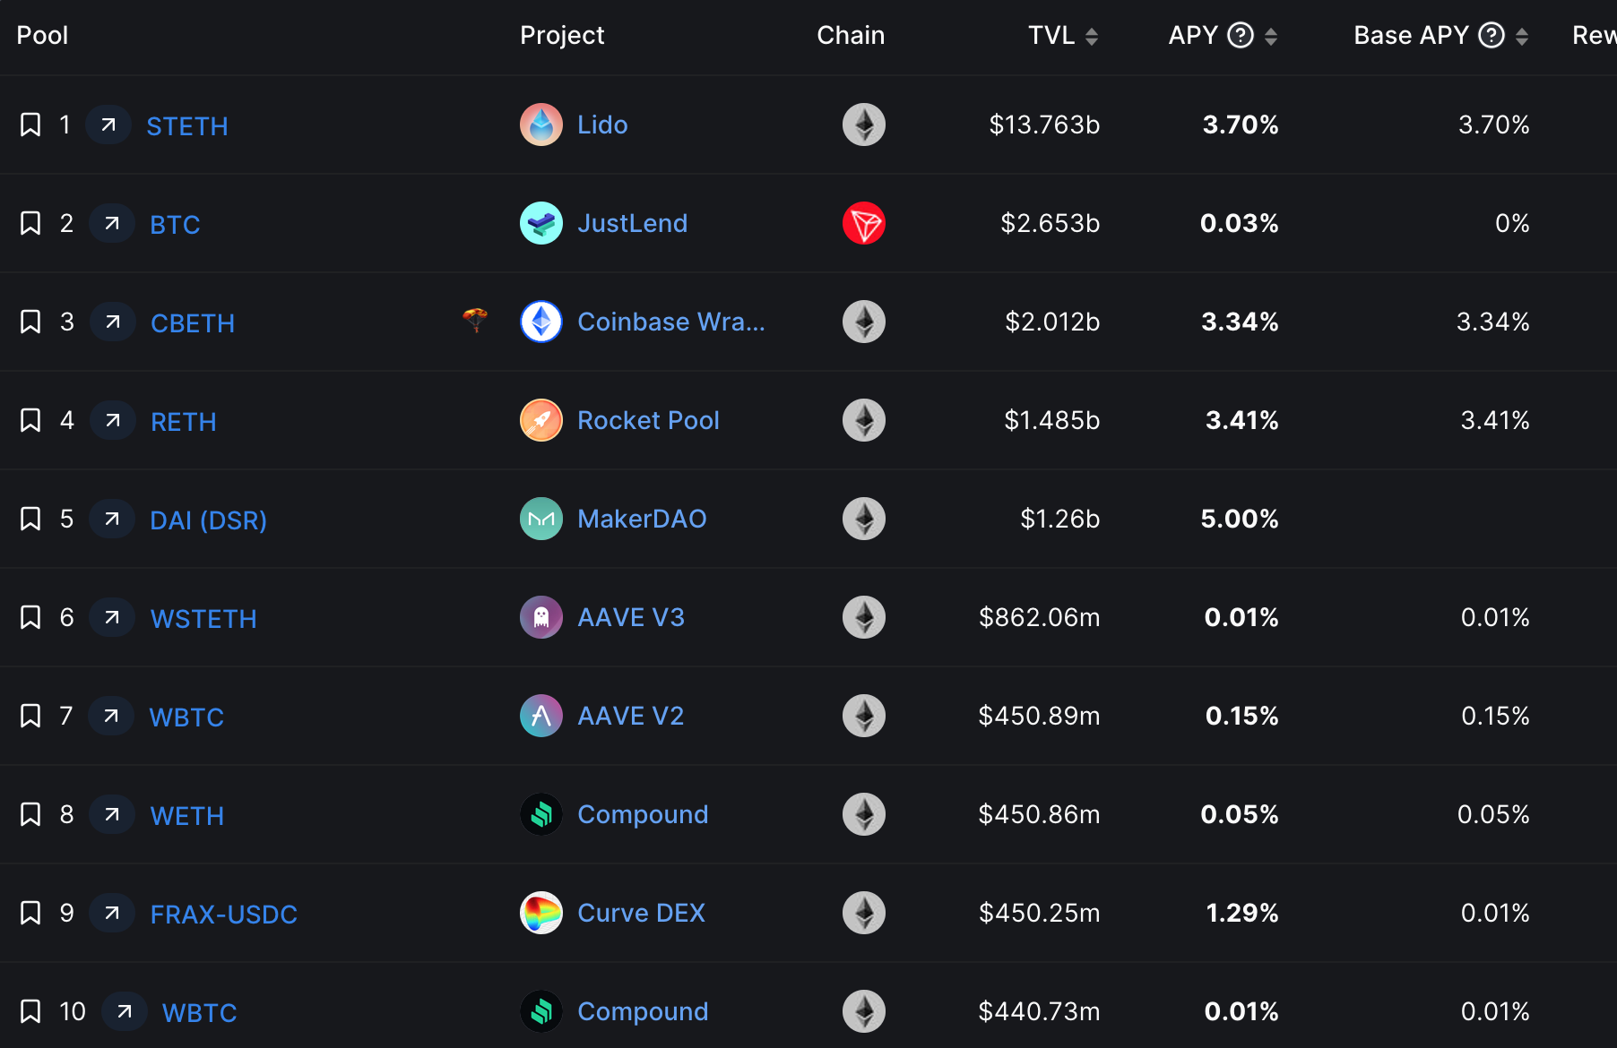
Task: Open the JustLend project link
Action: pyautogui.click(x=632, y=223)
